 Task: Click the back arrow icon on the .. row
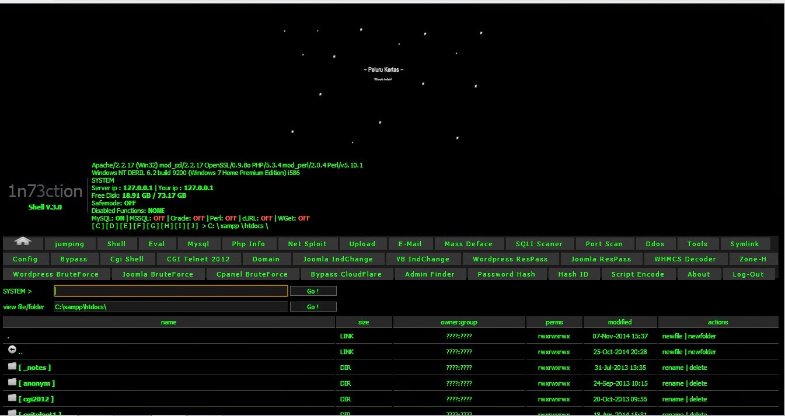coord(12,349)
